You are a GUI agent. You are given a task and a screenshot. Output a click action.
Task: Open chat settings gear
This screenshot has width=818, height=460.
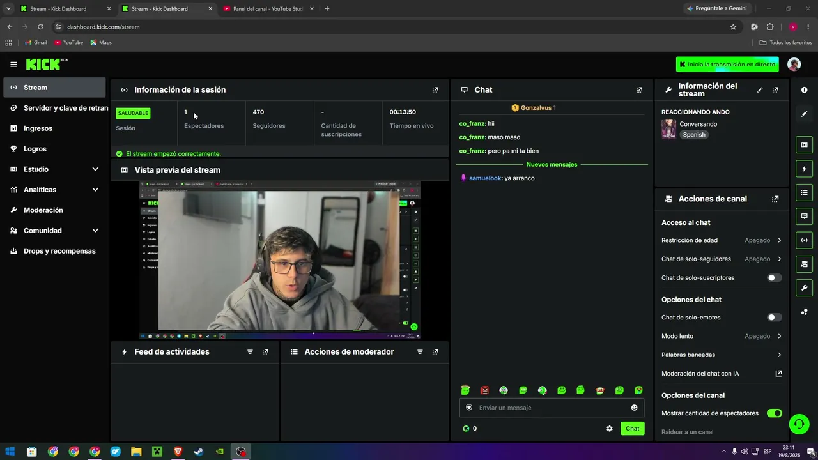click(610, 429)
